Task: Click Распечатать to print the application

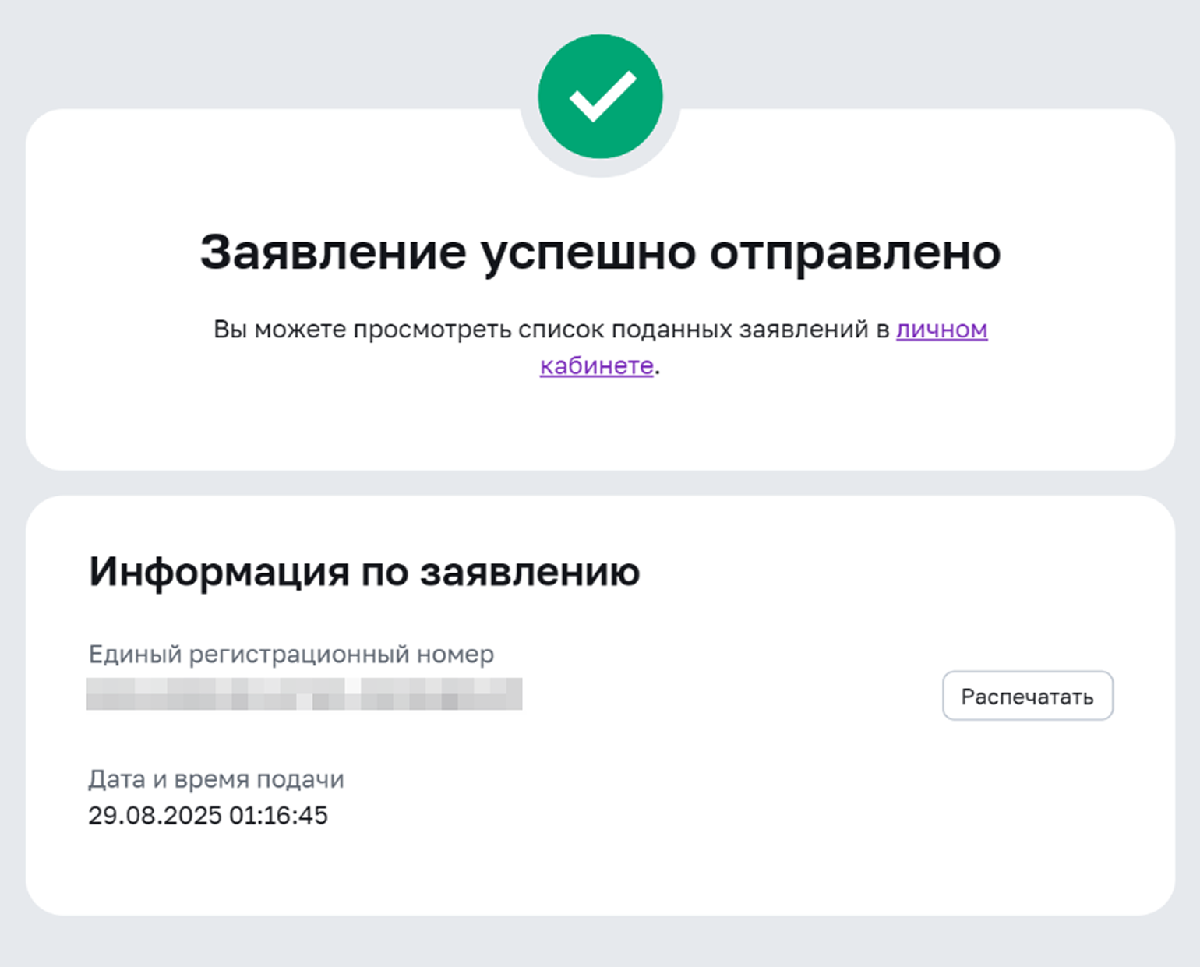Action: coord(1027,696)
